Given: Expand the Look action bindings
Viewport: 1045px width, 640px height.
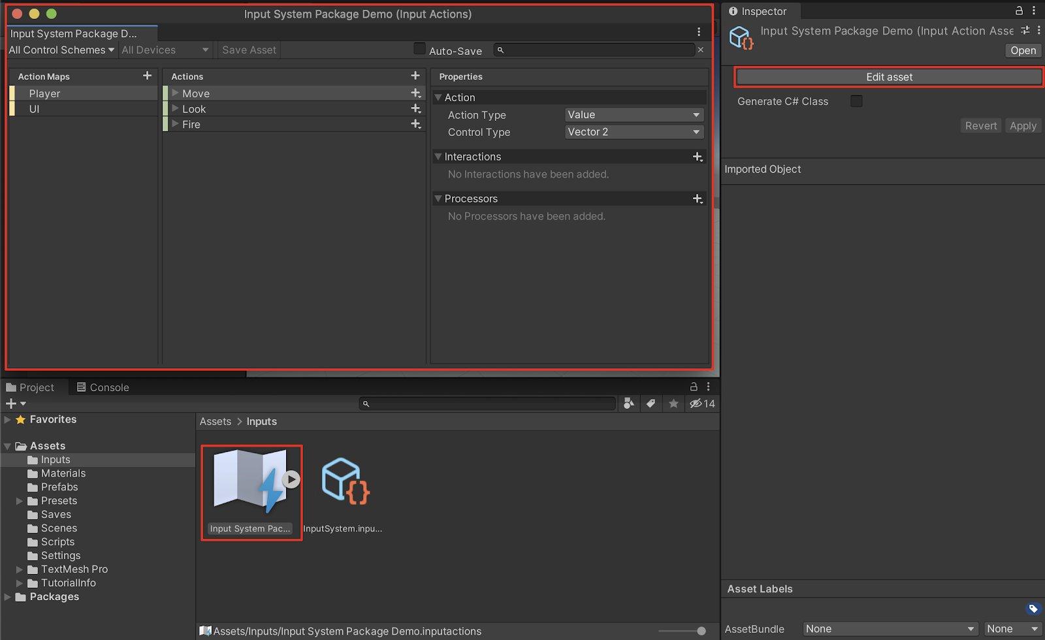Looking at the screenshot, I should click(x=175, y=108).
